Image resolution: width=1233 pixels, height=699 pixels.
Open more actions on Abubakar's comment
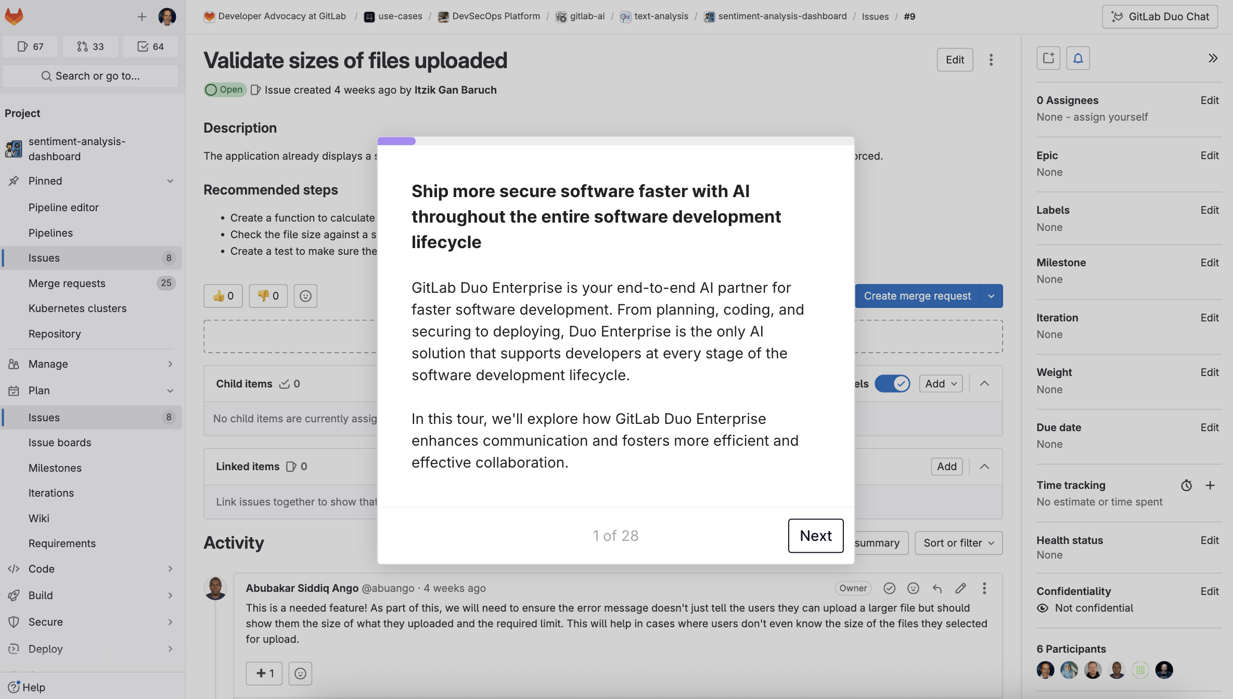(984, 588)
